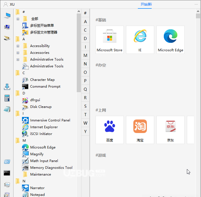Jump to letter M in index
The width and height of the screenshot is (201, 197).
tap(85, 55)
